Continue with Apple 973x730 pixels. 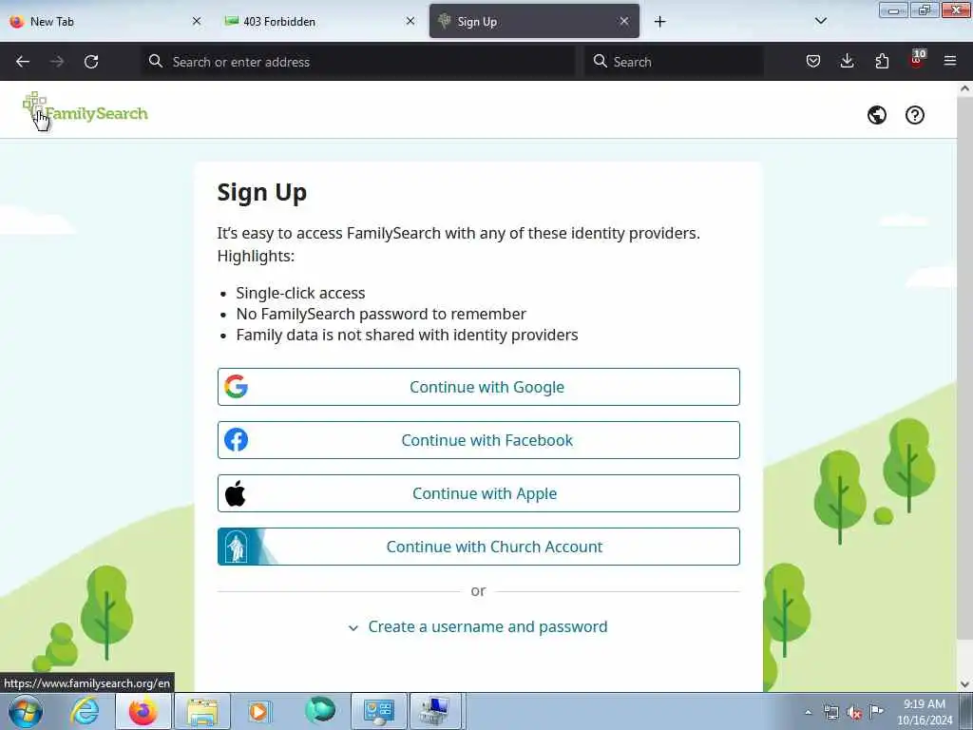pyautogui.click(x=479, y=493)
